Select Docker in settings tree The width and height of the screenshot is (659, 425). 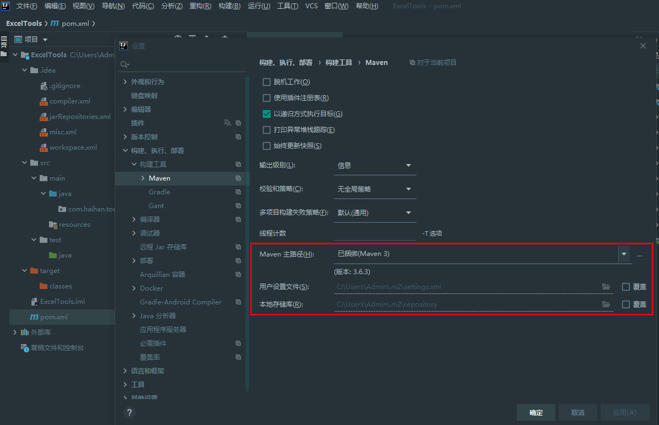(x=152, y=288)
